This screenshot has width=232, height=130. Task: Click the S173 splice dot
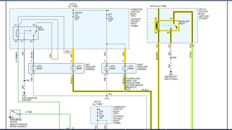point(125,91)
